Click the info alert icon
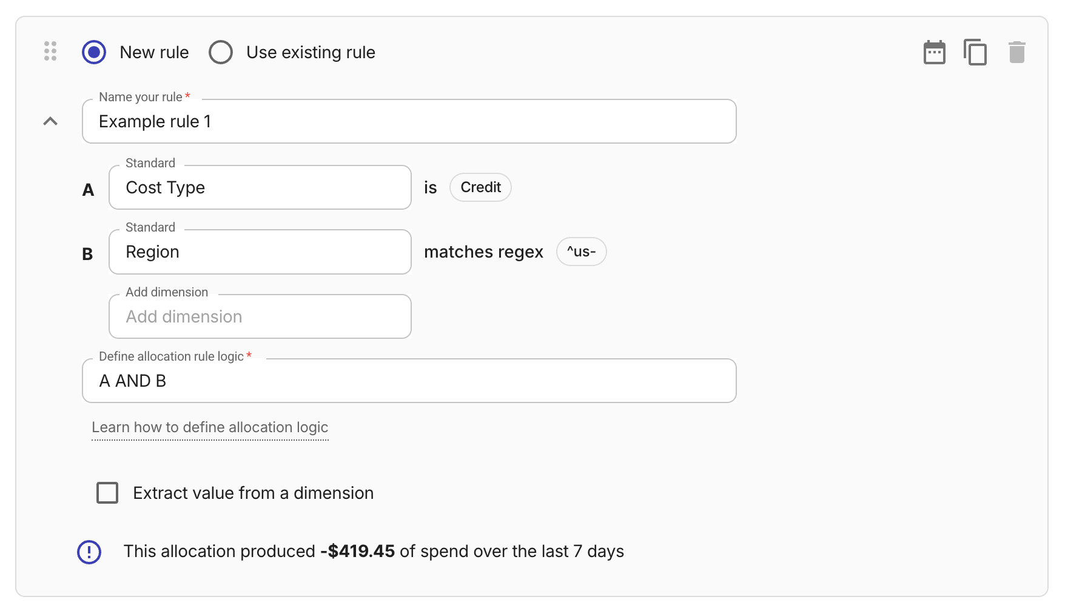This screenshot has height=611, width=1065. pyautogui.click(x=89, y=552)
